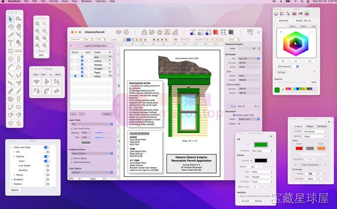The width and height of the screenshot is (337, 209).
Task: Select the Circle shape tool
Action: pyautogui.click(x=11, y=59)
